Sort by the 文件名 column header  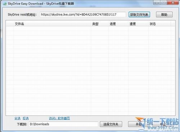(x=52, y=24)
